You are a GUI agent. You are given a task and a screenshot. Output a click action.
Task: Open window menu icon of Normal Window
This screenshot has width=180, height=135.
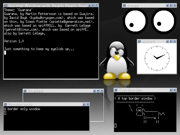(x=5, y=5)
